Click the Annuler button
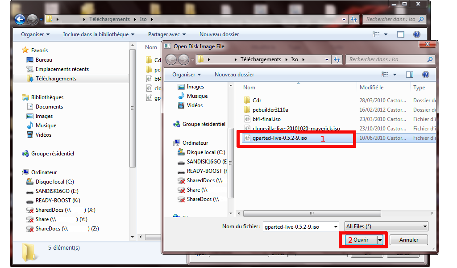This screenshot has height=268, width=457. point(408,240)
